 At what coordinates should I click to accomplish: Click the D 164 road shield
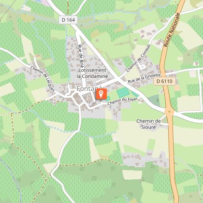point(68,20)
